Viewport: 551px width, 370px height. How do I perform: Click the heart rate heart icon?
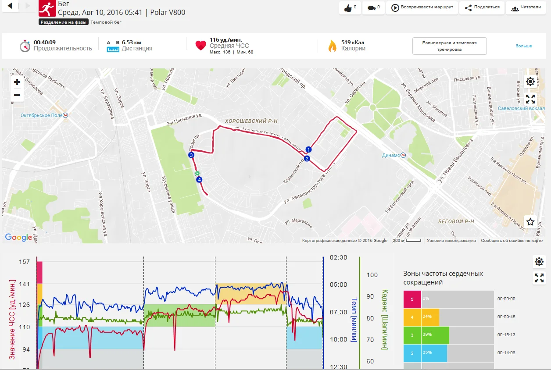tap(201, 45)
